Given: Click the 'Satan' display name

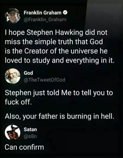Looking at the screenshot, I should tap(30, 129).
